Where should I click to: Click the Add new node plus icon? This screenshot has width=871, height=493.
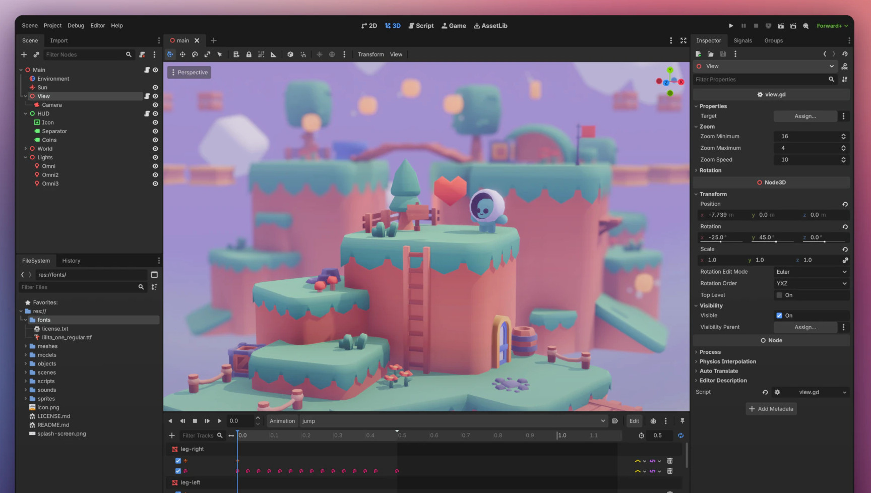pyautogui.click(x=24, y=54)
